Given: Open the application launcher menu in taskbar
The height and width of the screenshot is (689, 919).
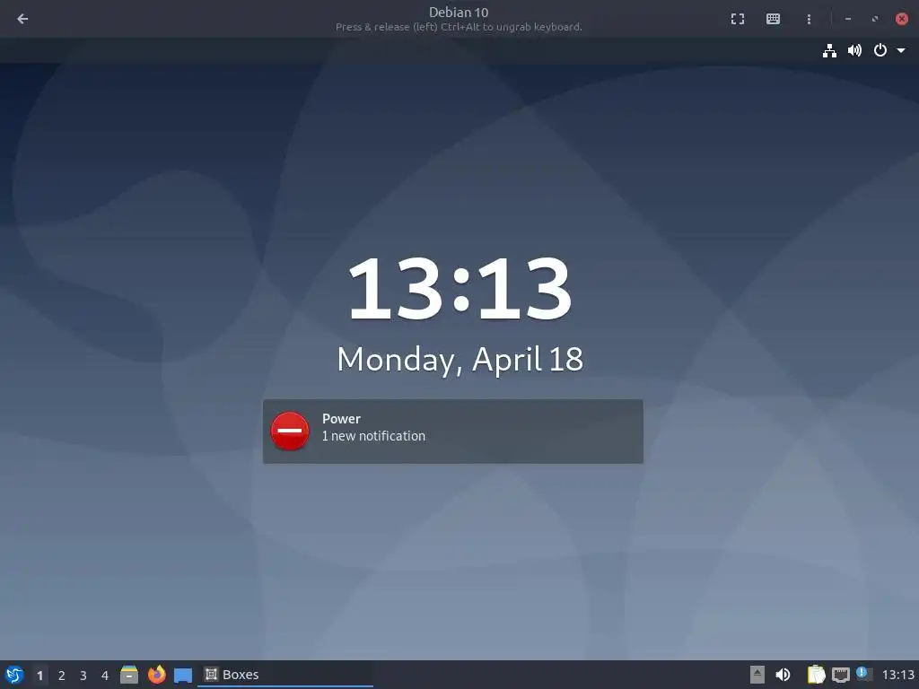Looking at the screenshot, I should click(14, 675).
